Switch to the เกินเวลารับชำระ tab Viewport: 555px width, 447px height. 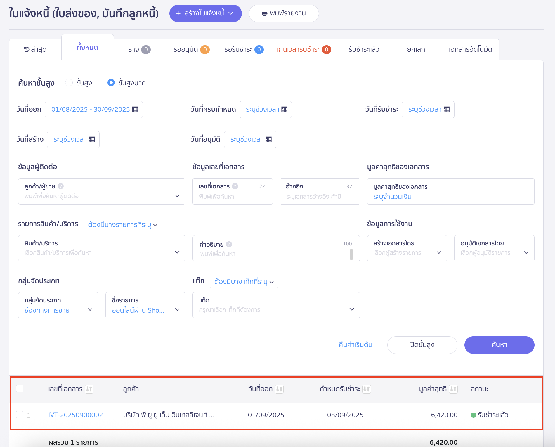click(303, 50)
